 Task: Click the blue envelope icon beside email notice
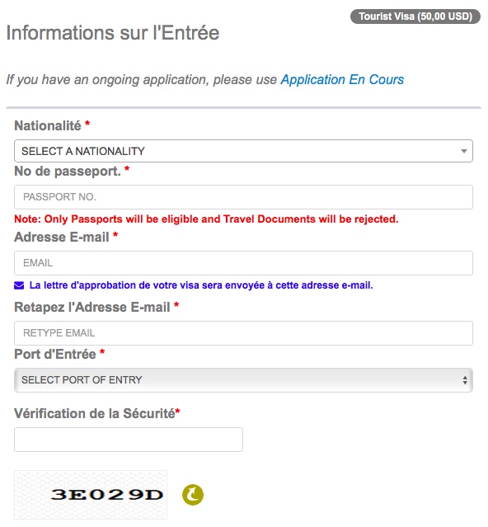pos(19,285)
